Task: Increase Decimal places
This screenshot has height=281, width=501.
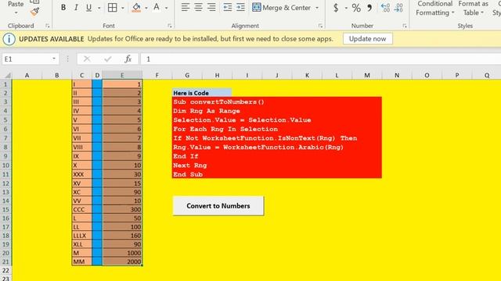Action: 386,8
